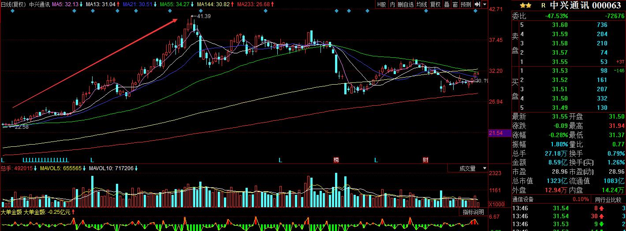The height and width of the screenshot is (231, 626).
Task: Select buy level 4 price 31.50
Action: point(560,99)
